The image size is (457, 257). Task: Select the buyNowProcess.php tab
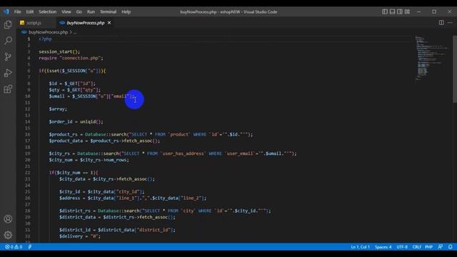[86, 23]
